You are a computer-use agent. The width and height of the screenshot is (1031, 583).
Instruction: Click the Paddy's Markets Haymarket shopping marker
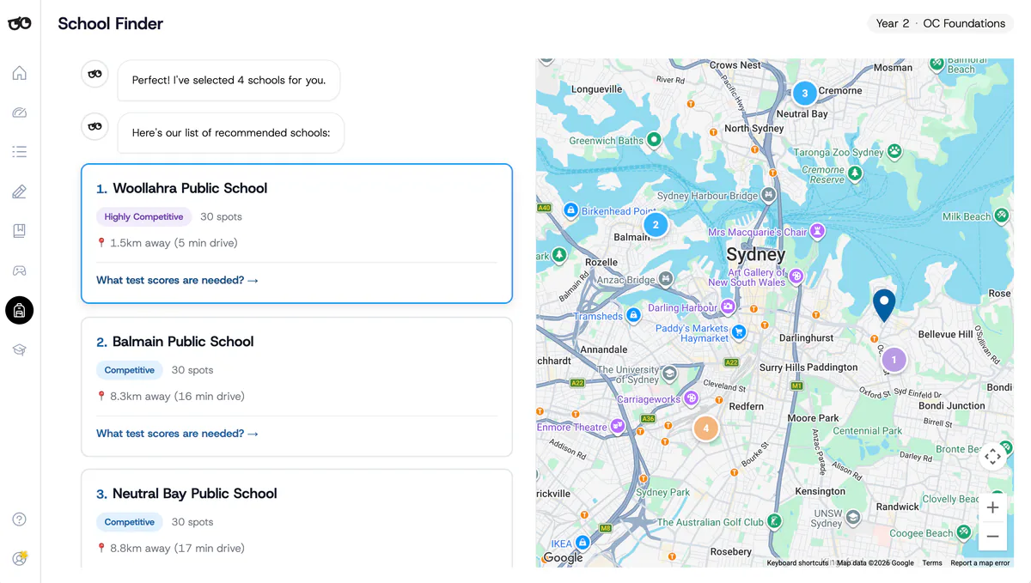[x=738, y=332]
